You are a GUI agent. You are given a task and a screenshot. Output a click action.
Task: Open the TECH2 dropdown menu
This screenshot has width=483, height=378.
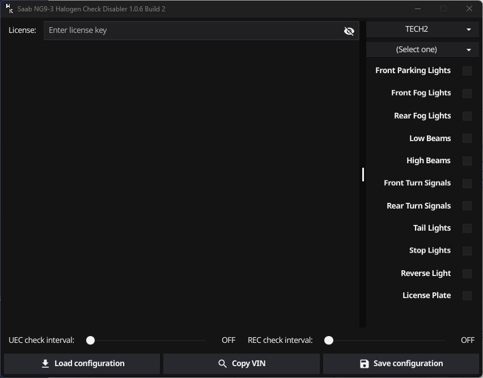coord(422,29)
